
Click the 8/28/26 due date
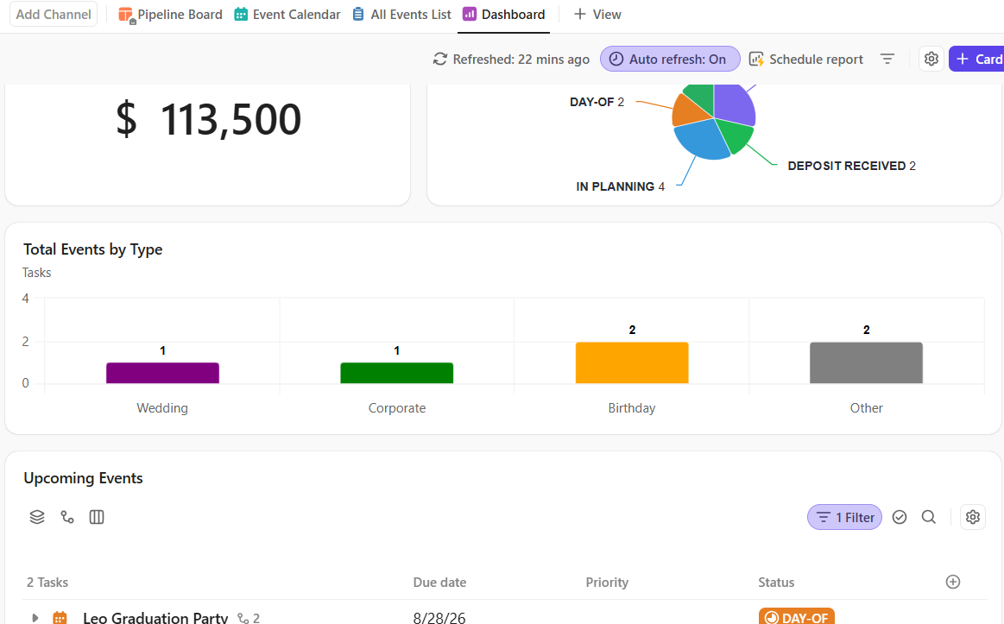439,618
